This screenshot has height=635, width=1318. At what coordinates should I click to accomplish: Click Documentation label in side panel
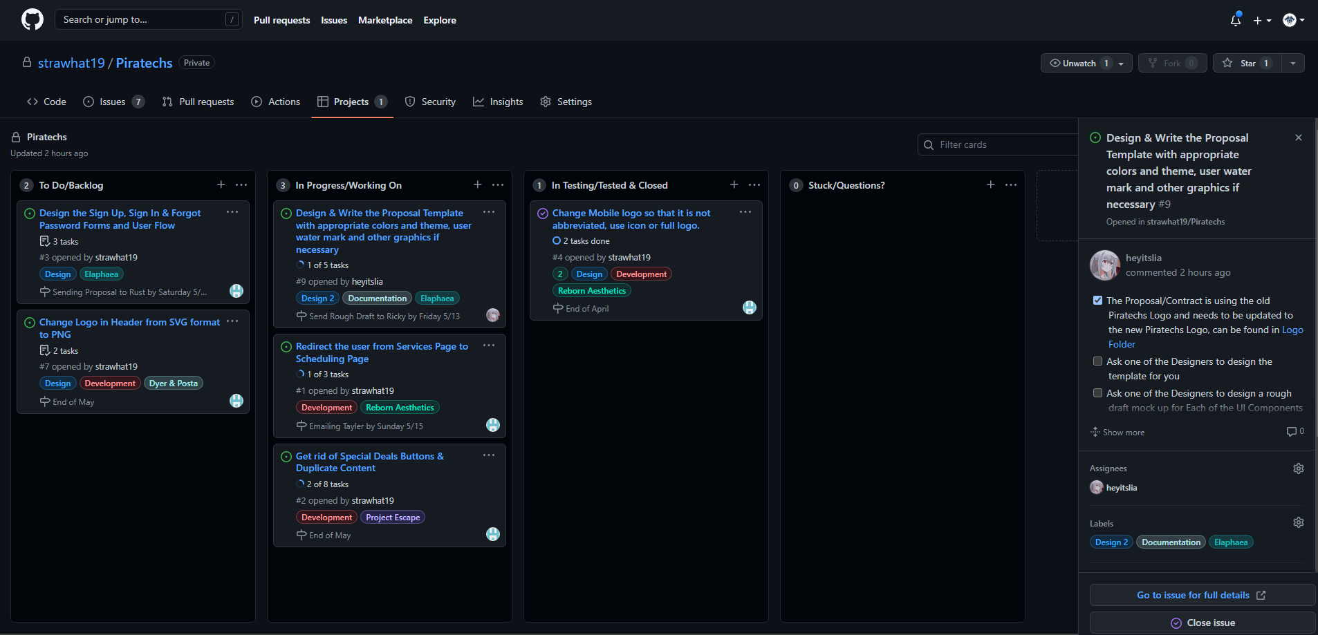pyautogui.click(x=1171, y=542)
